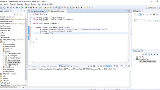Expand the multiBrowser package
Screen dimensions: 160x90
[x=1, y=67]
